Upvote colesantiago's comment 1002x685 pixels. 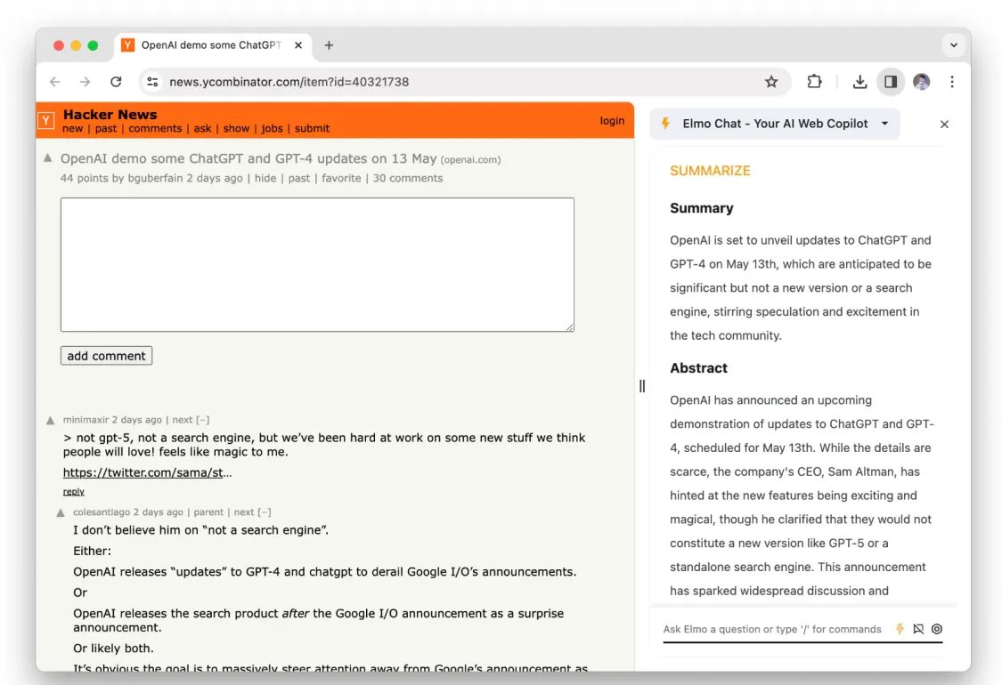point(61,512)
